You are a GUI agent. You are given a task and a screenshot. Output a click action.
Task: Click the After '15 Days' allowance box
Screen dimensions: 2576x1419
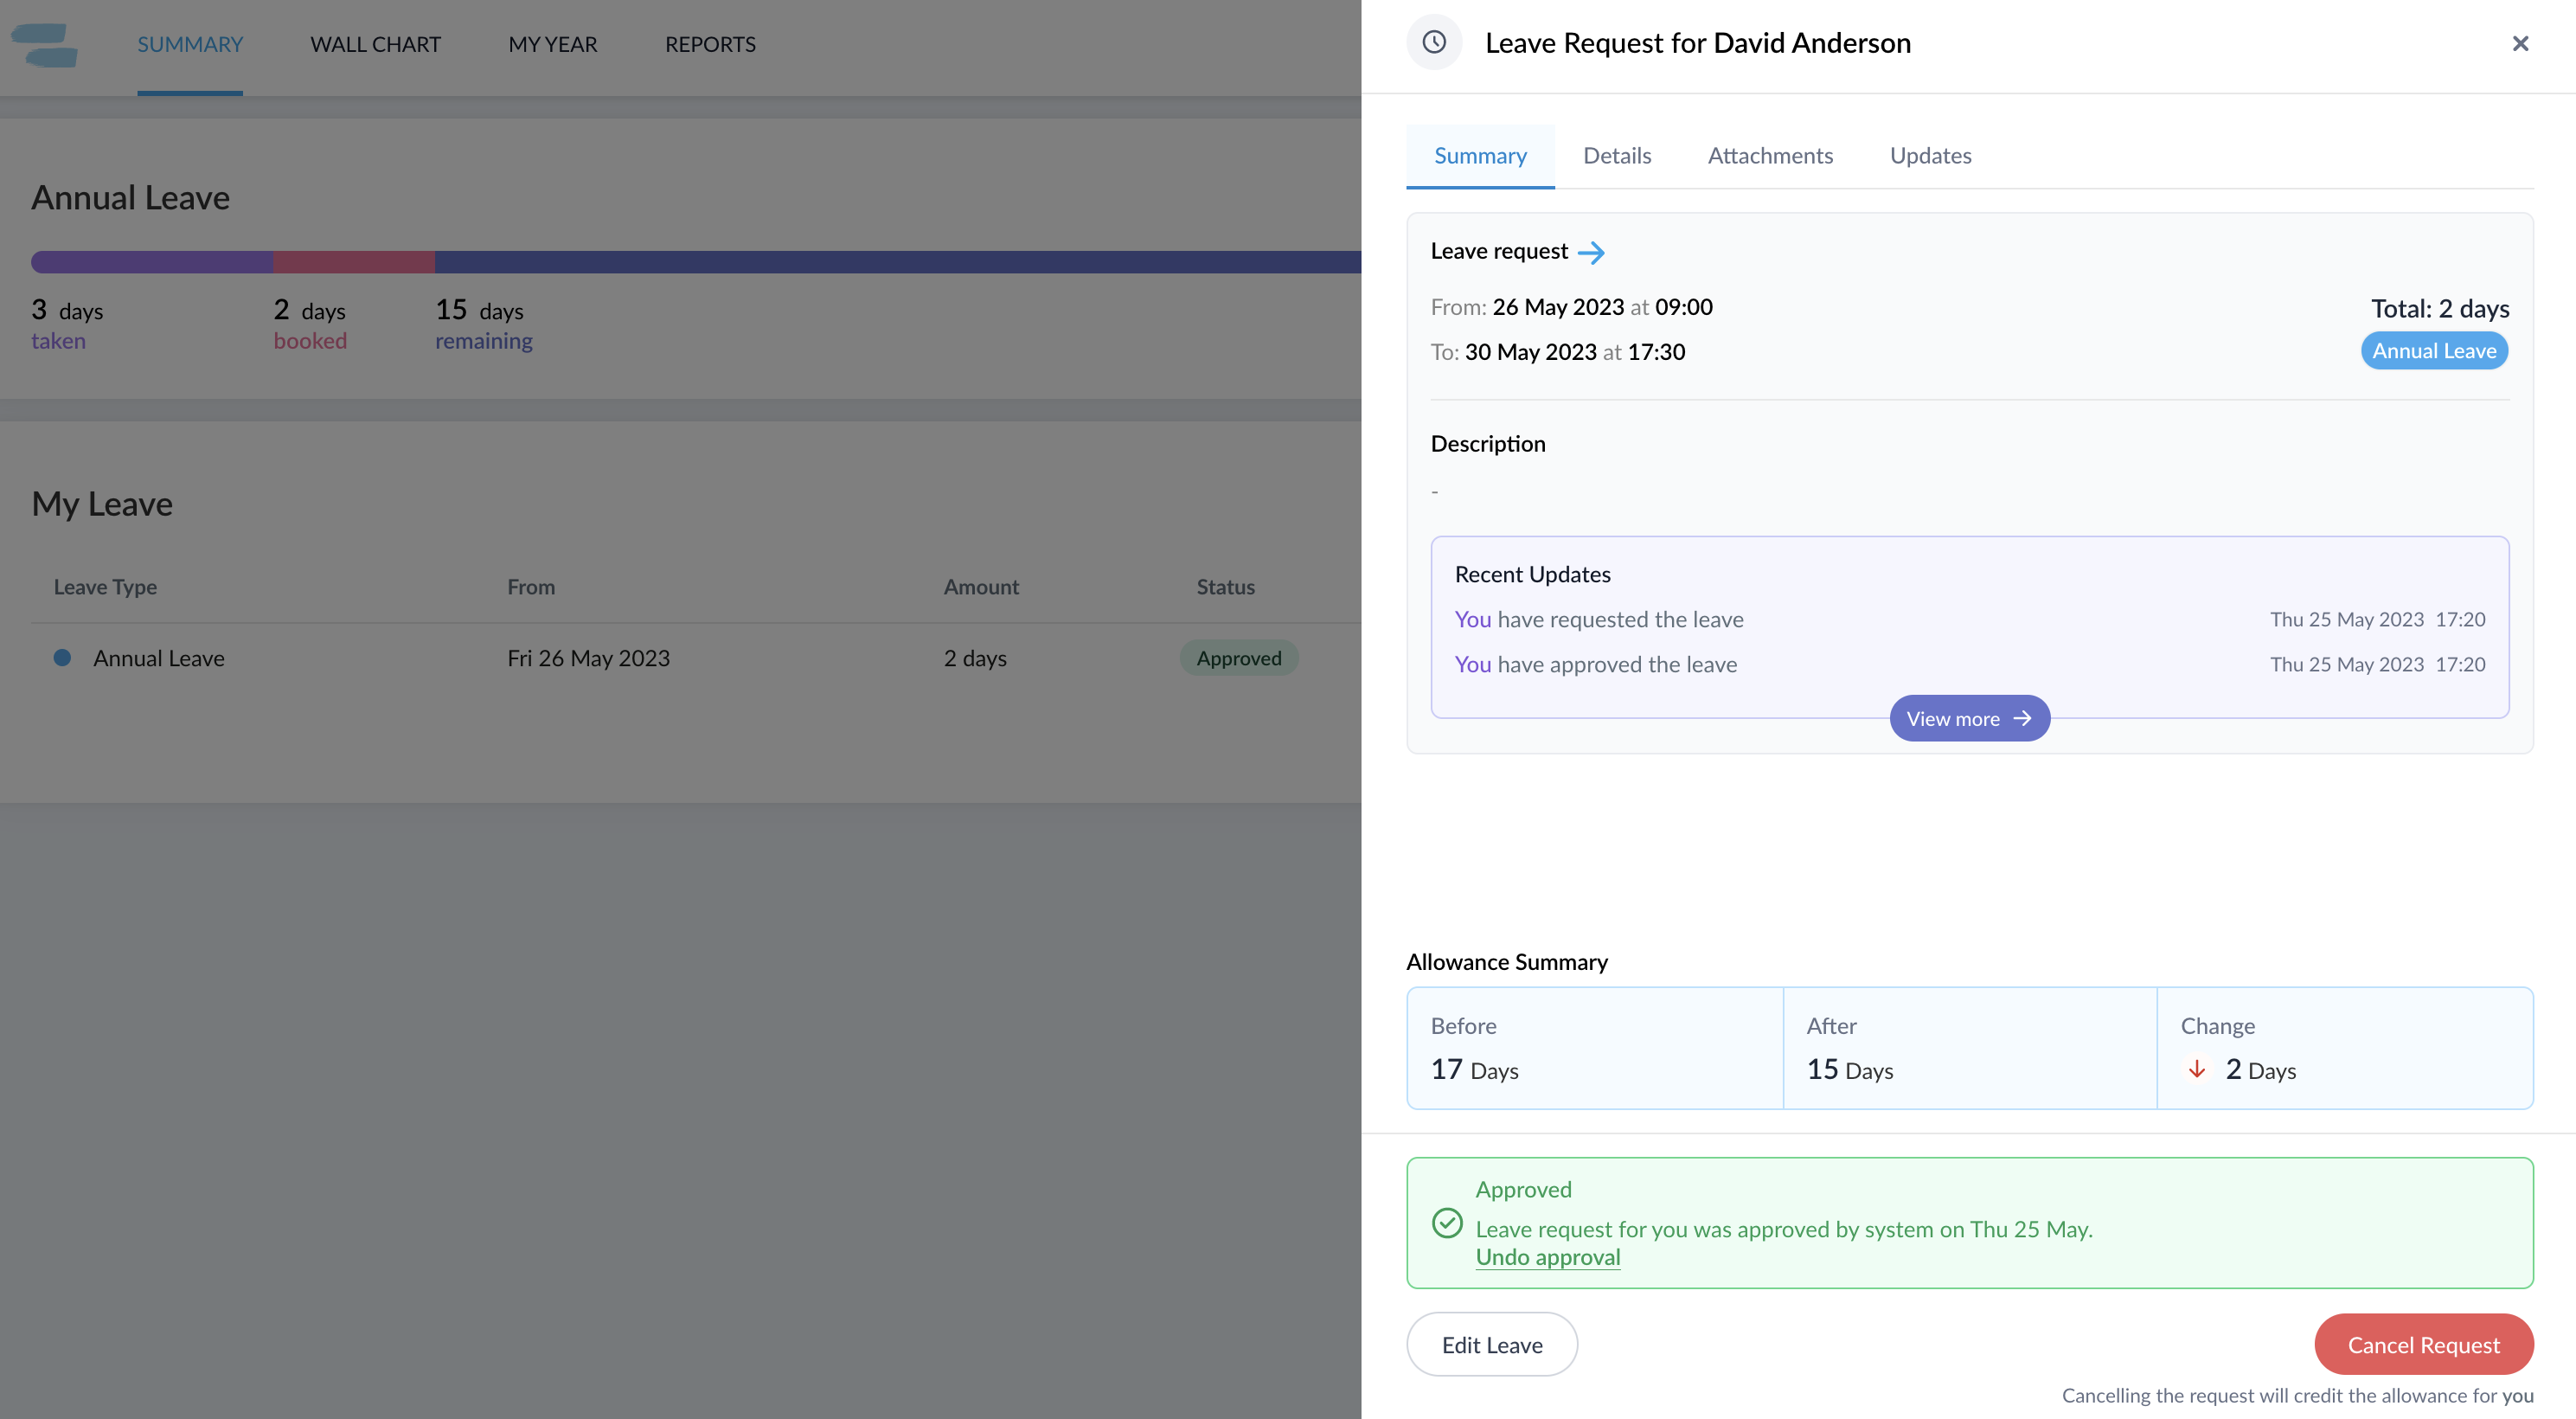[x=1969, y=1048]
